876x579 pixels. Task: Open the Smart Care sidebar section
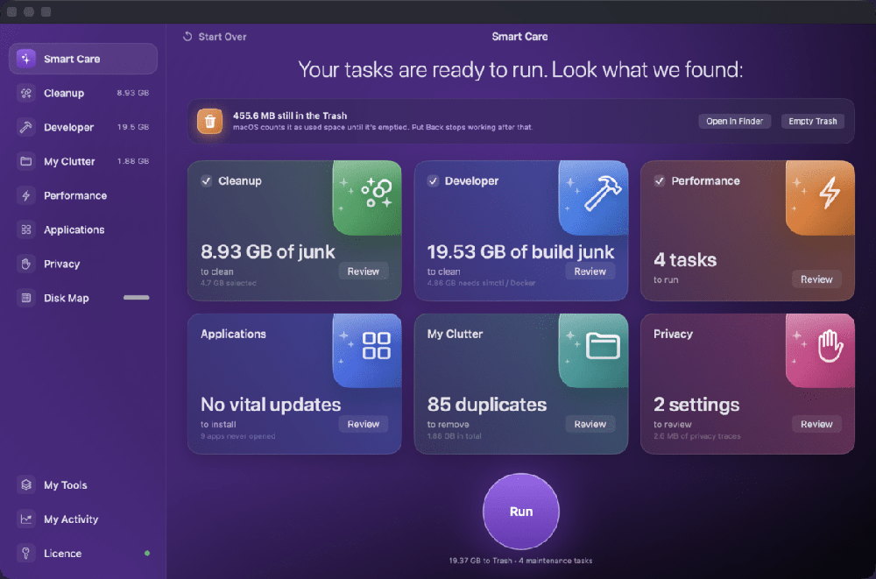(83, 59)
